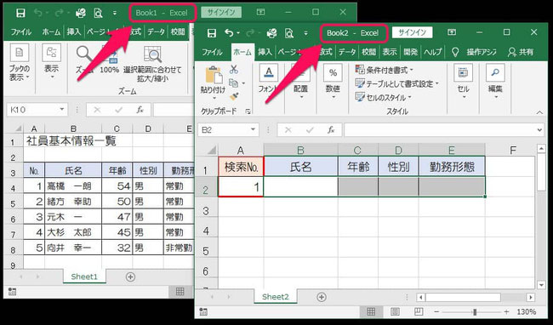Select the 氏名 header cell B1 in Book2
The image size is (553, 325).
(x=301, y=167)
